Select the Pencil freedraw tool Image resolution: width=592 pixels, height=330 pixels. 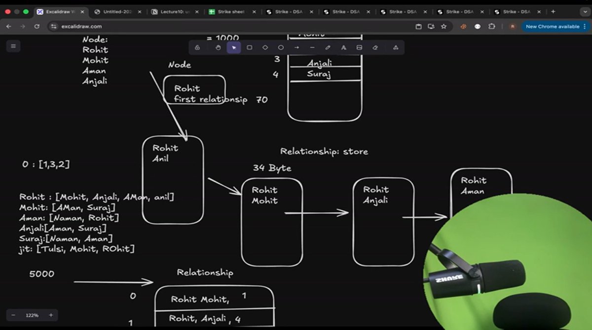328,48
